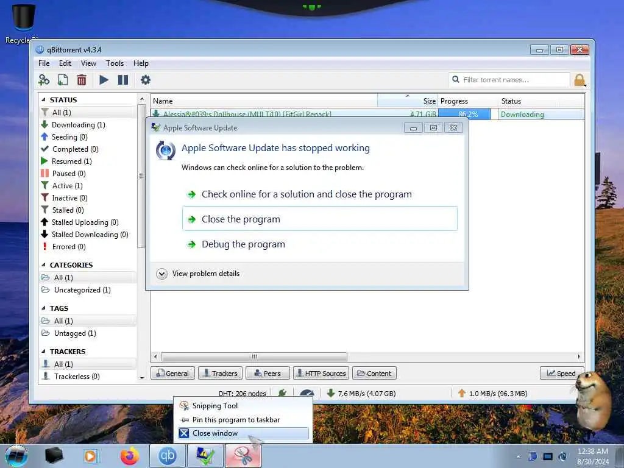Image resolution: width=624 pixels, height=468 pixels.
Task: Click the Pause torrent toolbar icon
Action: tap(123, 80)
